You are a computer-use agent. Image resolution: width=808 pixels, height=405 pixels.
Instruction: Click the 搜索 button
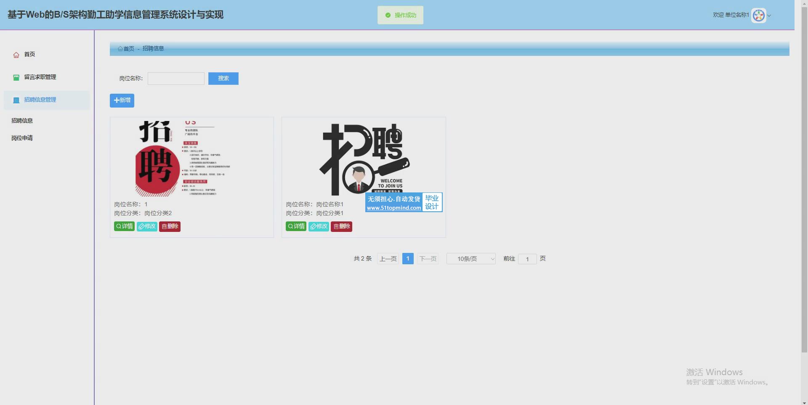coord(223,79)
